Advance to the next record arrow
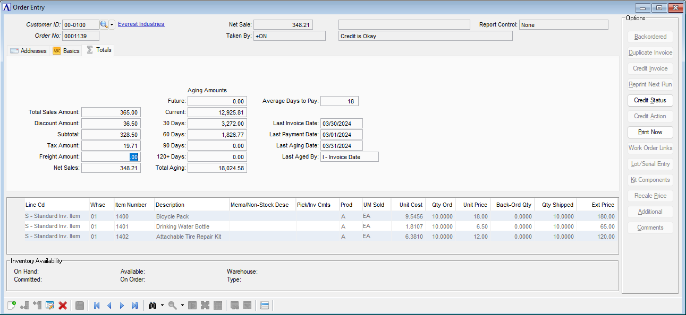 point(122,305)
